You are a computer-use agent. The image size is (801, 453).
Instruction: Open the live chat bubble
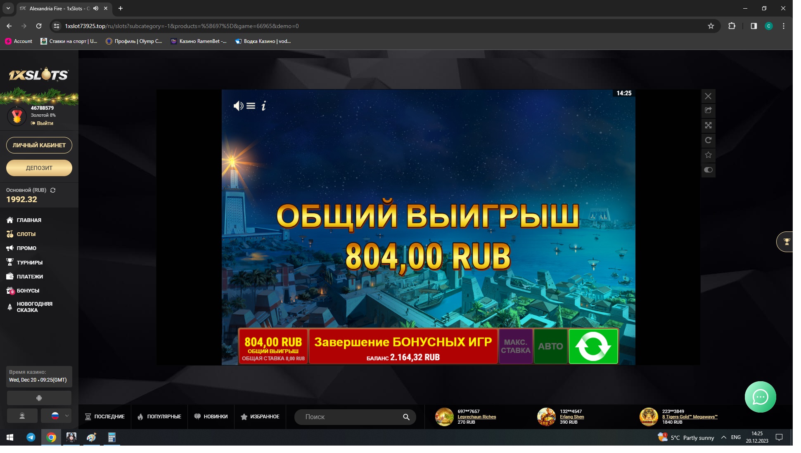coord(760,397)
